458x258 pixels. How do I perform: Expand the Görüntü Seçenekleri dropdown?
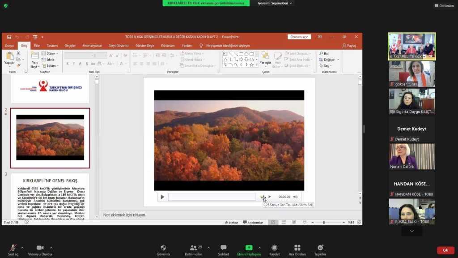[x=275, y=3]
